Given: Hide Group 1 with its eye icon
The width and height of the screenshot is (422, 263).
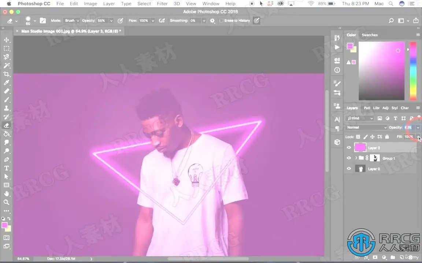Looking at the screenshot, I should [349, 158].
